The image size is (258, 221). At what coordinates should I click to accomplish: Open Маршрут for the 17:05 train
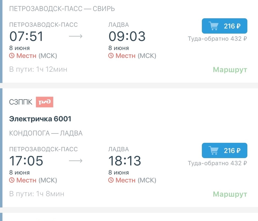pos(230,194)
